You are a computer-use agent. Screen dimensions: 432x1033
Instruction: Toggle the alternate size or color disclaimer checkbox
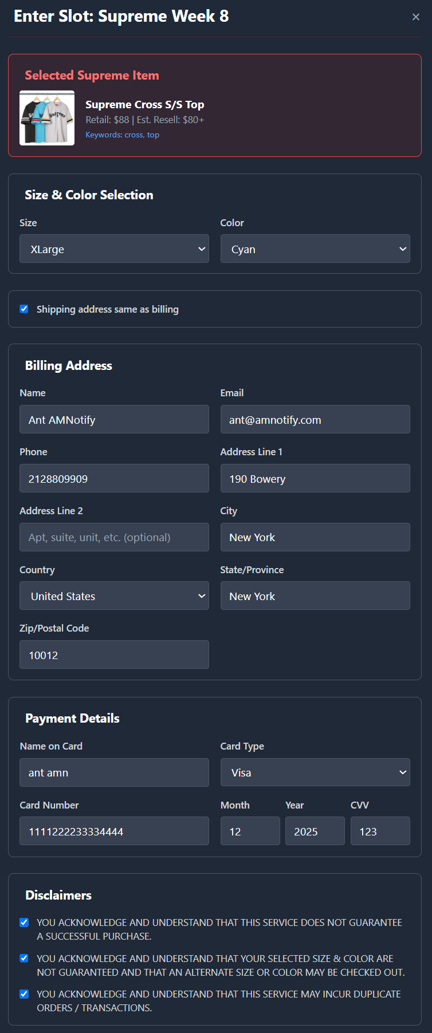(x=24, y=959)
